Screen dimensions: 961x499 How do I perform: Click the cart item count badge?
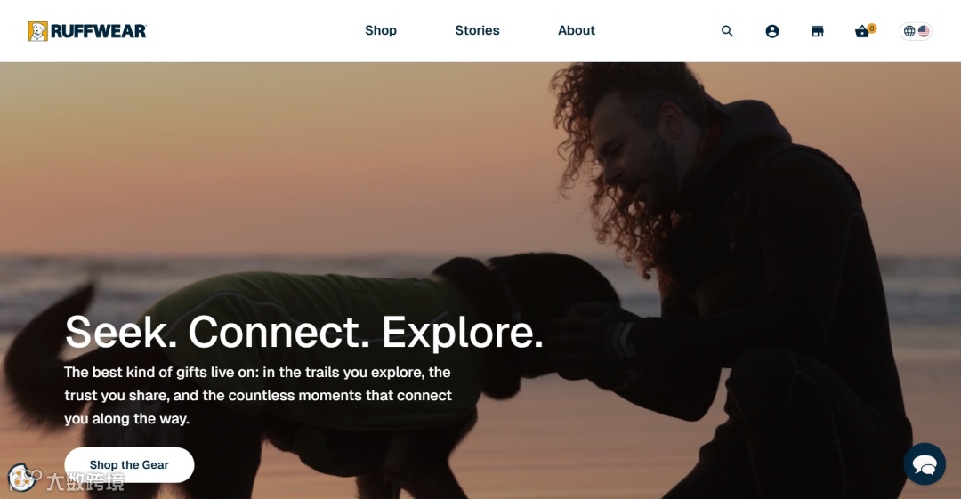pos(871,28)
